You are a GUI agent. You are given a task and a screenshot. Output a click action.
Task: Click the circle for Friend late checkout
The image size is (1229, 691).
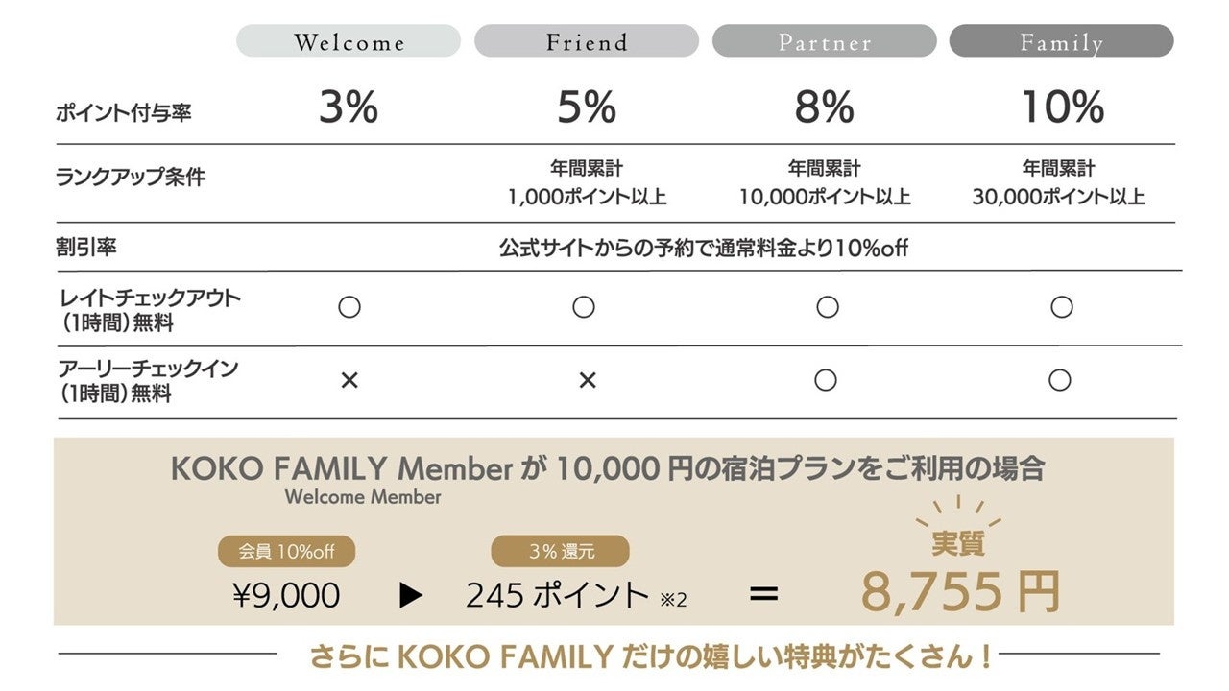(584, 307)
